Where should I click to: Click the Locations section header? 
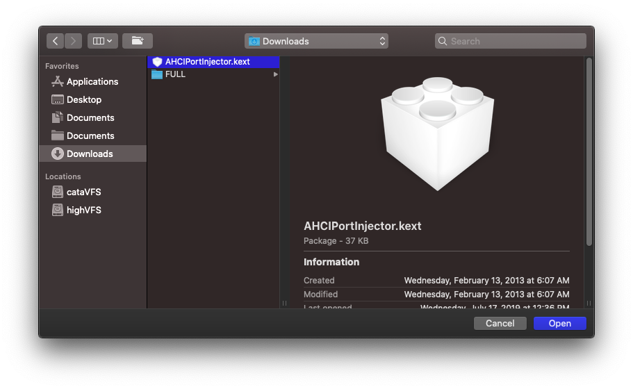click(63, 176)
